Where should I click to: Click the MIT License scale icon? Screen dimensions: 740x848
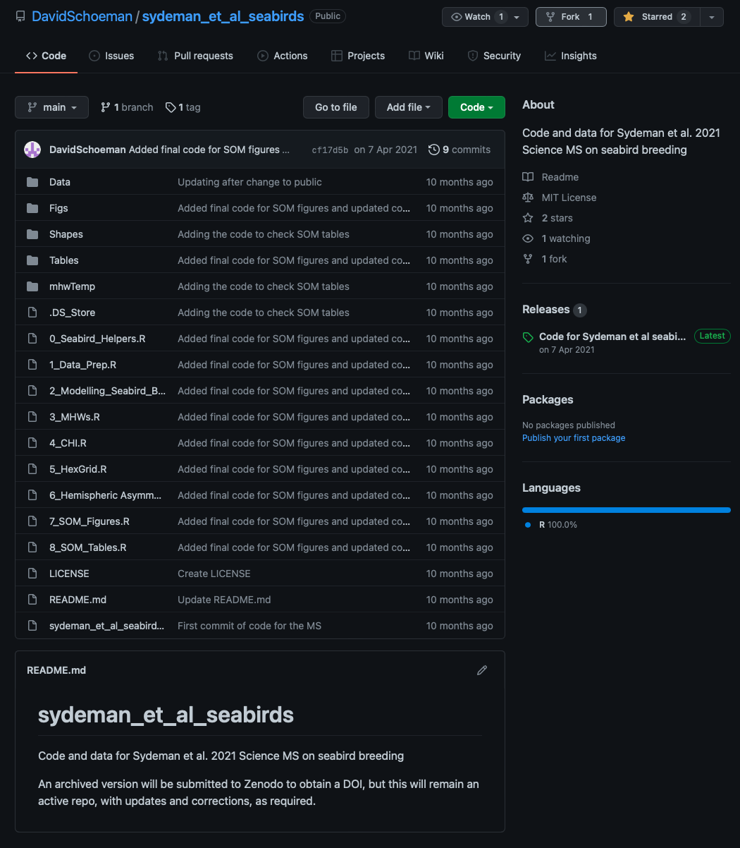pyautogui.click(x=528, y=198)
